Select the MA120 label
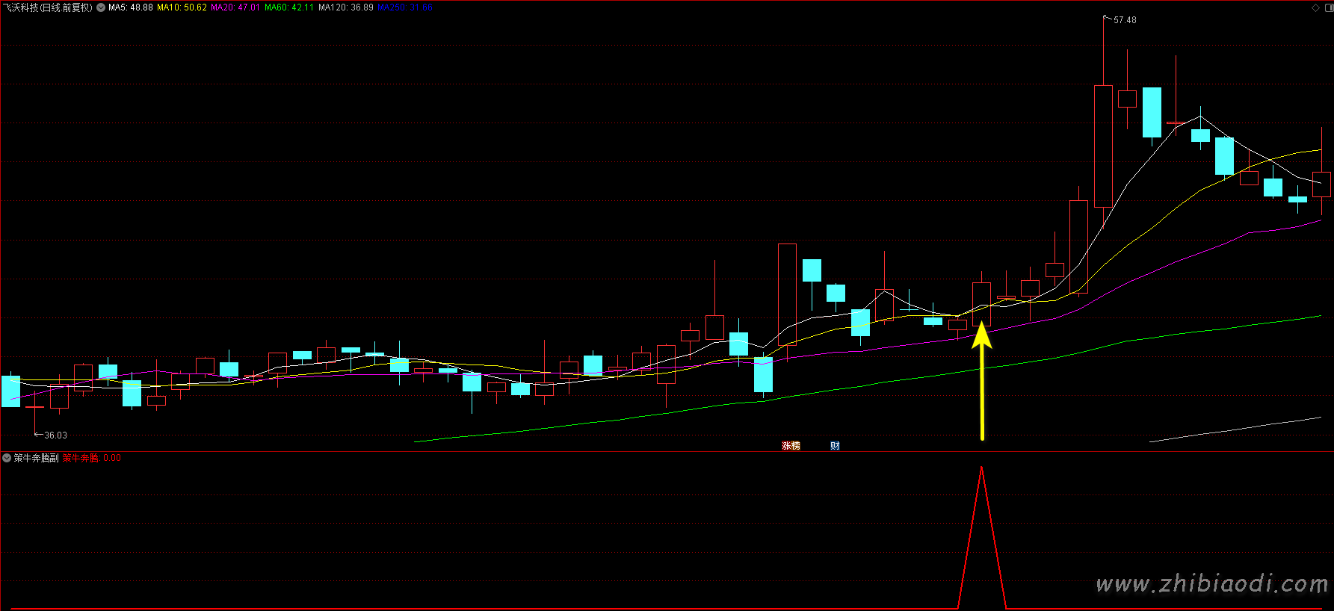The width and height of the screenshot is (1334, 611). click(x=346, y=7)
